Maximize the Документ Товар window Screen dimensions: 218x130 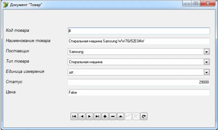coord(196,3)
